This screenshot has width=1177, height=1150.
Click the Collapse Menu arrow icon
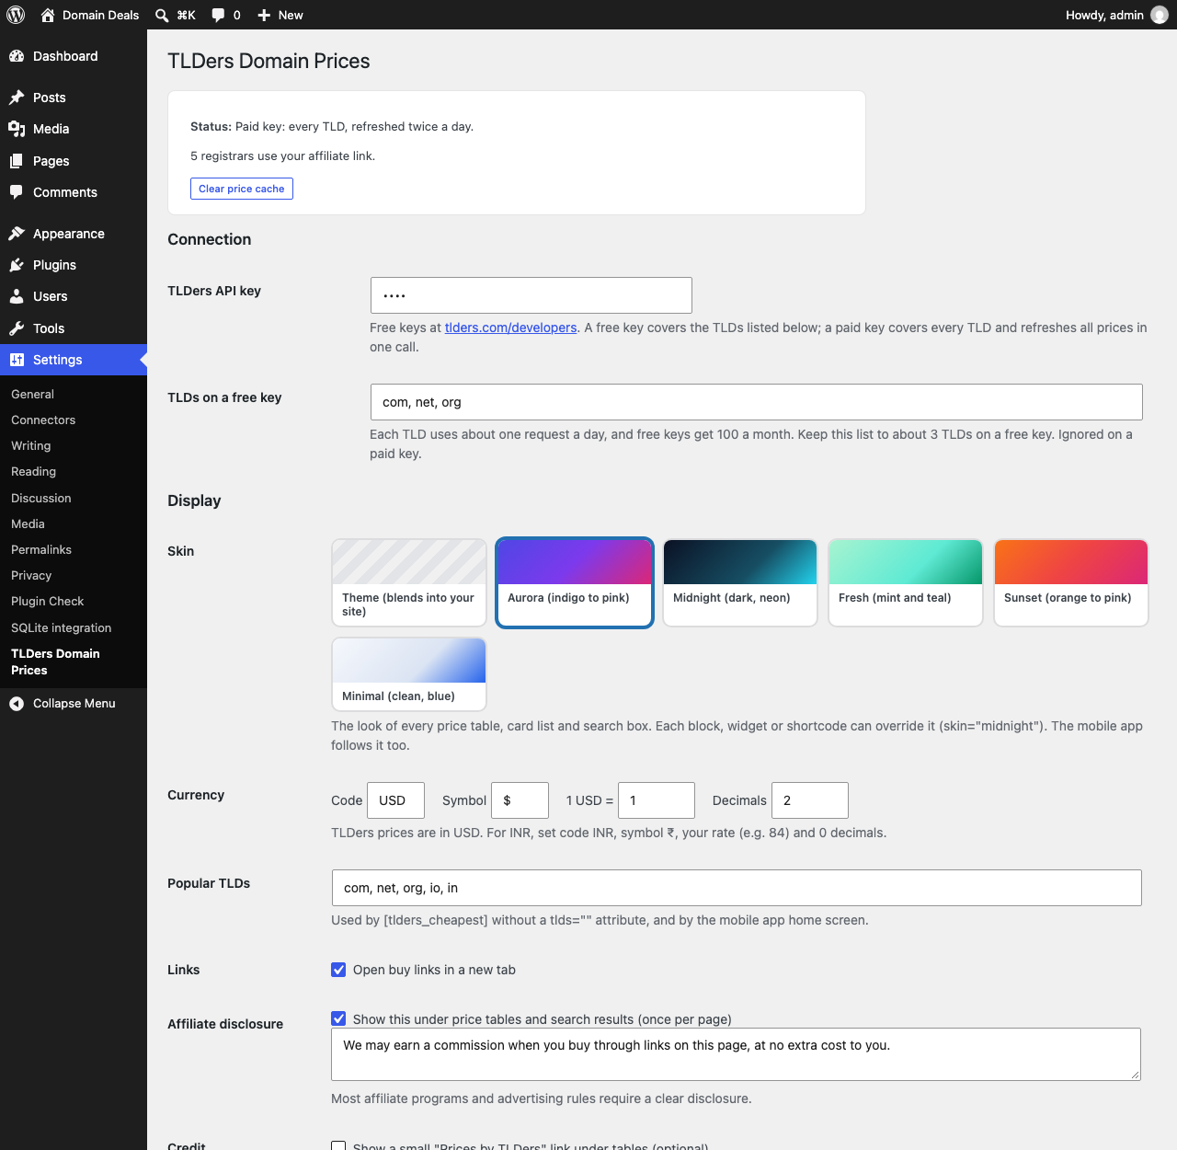click(x=17, y=704)
